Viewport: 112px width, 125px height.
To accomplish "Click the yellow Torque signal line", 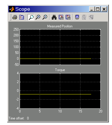I will (55, 94).
